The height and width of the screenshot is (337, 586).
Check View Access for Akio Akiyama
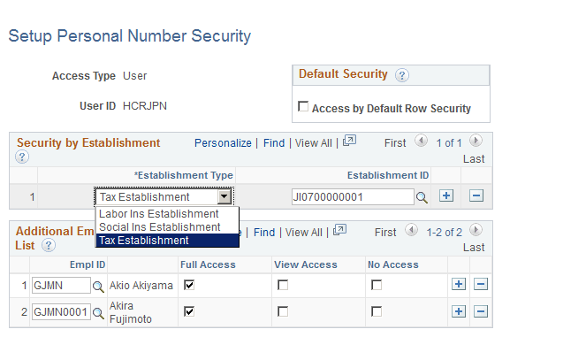283,285
